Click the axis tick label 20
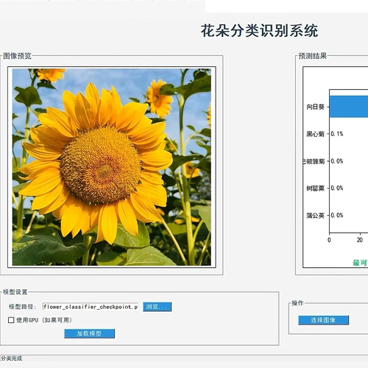The height and width of the screenshot is (368, 368). (360, 240)
